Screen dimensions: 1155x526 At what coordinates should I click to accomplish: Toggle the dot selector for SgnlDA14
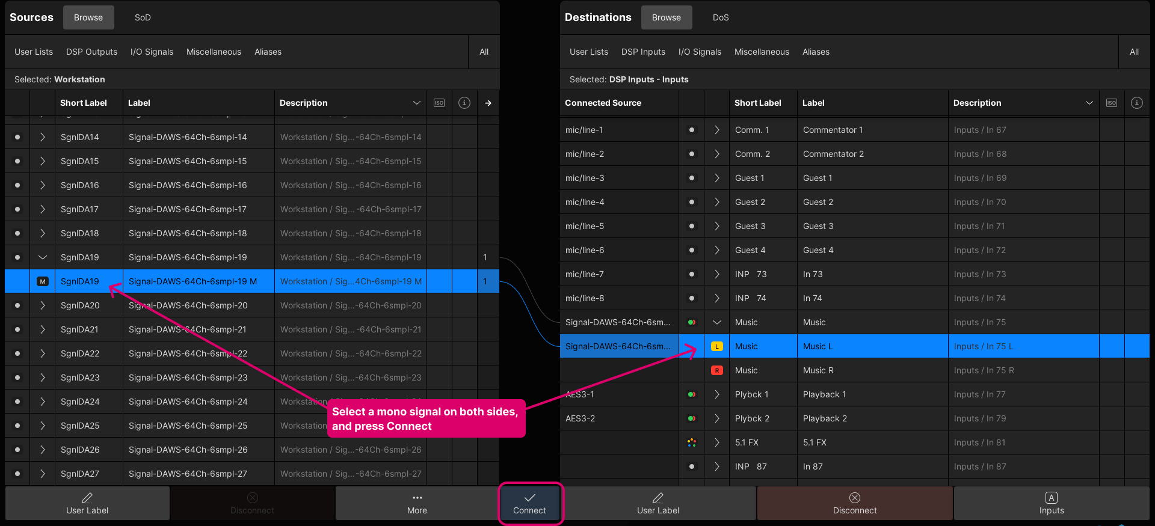[17, 137]
